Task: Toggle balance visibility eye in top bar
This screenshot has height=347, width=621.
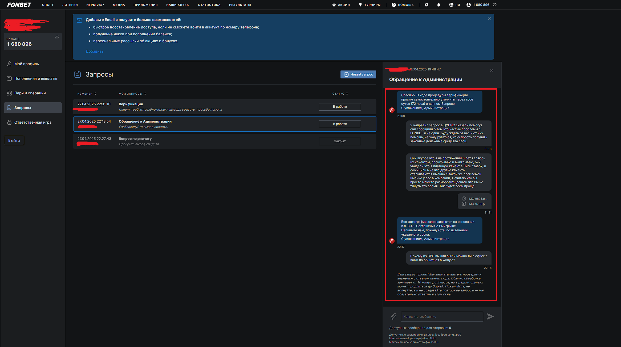Action: tap(495, 5)
